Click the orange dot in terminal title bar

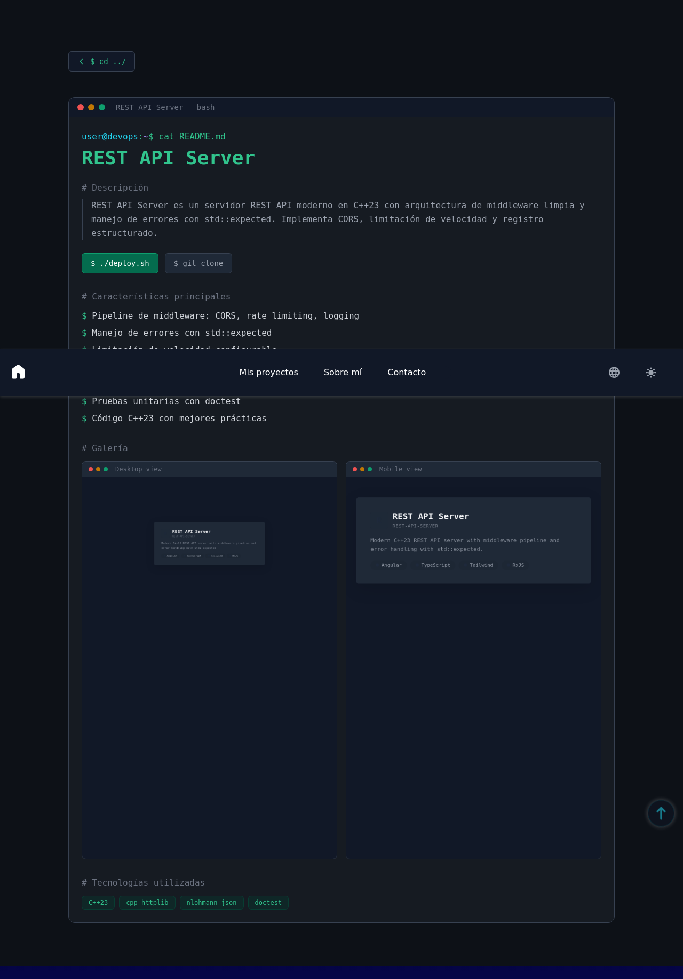pos(91,107)
